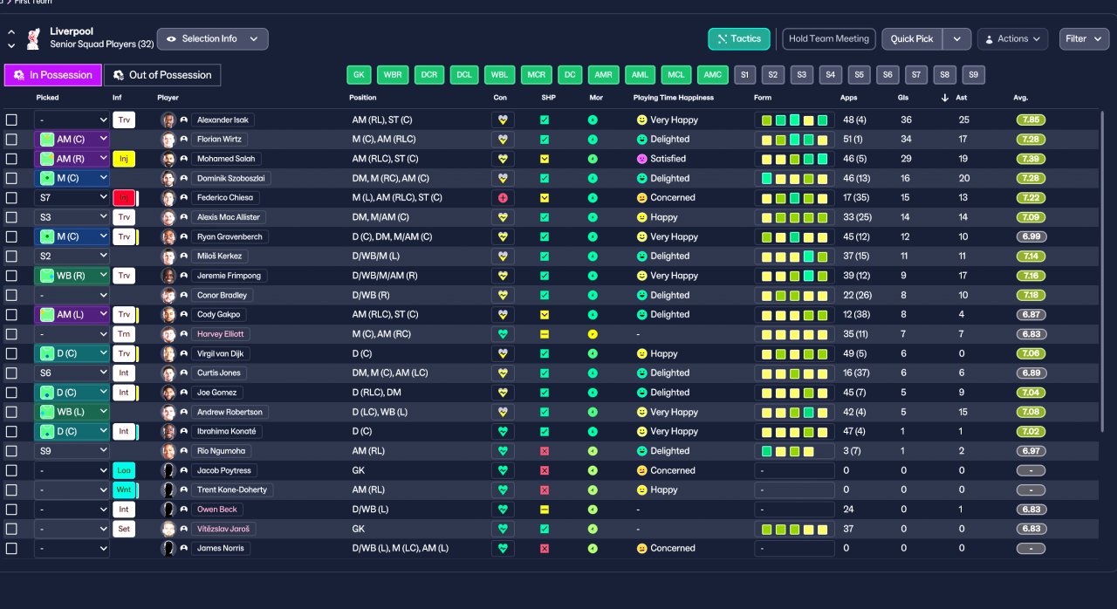Select the checkbox beside James Norris
Image resolution: width=1117 pixels, height=609 pixels.
coord(11,548)
